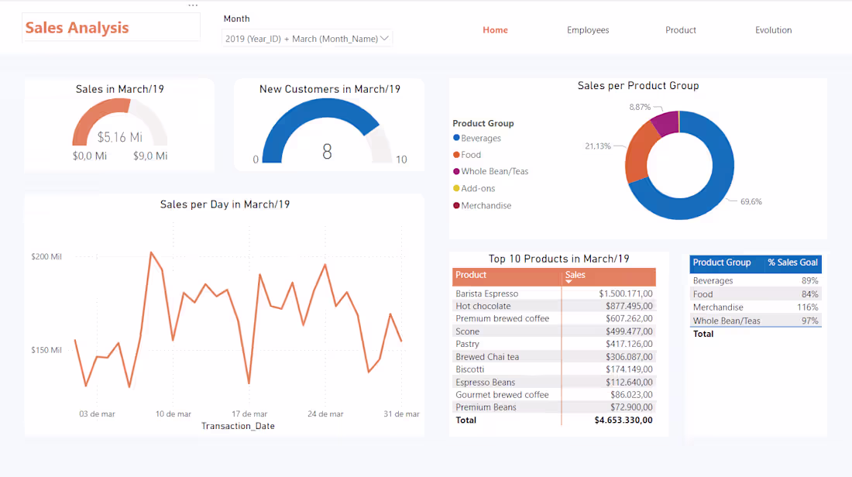The height and width of the screenshot is (477, 852).
Task: Click the Sales Analysis report title
Action: [x=76, y=27]
